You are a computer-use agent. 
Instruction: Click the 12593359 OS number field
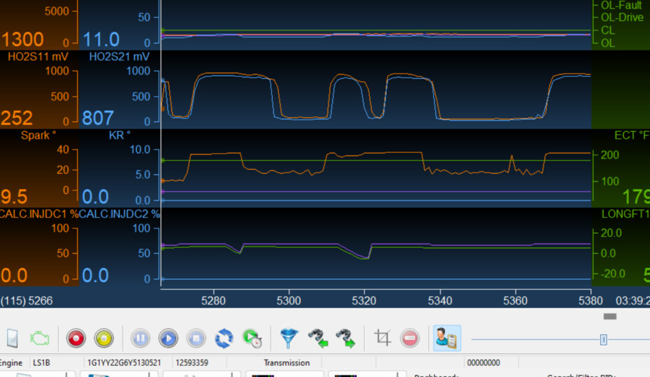[192, 363]
